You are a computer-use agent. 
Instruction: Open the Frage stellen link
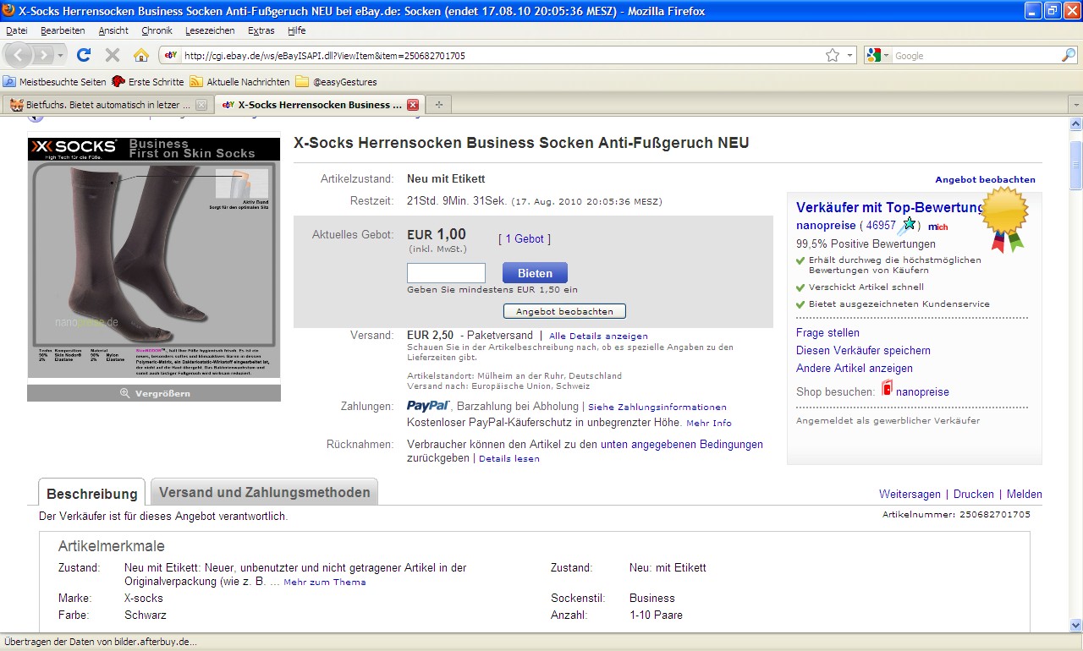coord(827,333)
